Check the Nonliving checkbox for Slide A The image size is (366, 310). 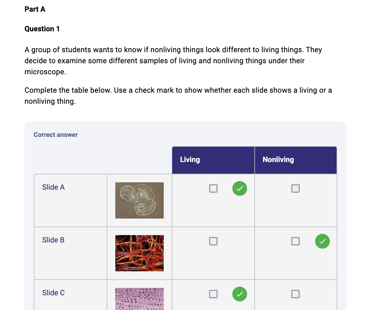click(x=295, y=188)
